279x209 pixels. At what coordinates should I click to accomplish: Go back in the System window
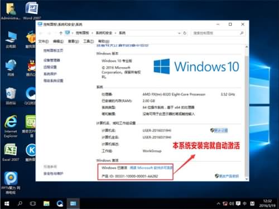(x=41, y=33)
